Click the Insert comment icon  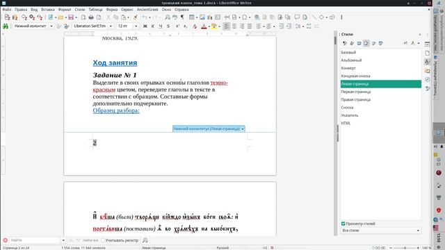pyautogui.click(x=297, y=17)
